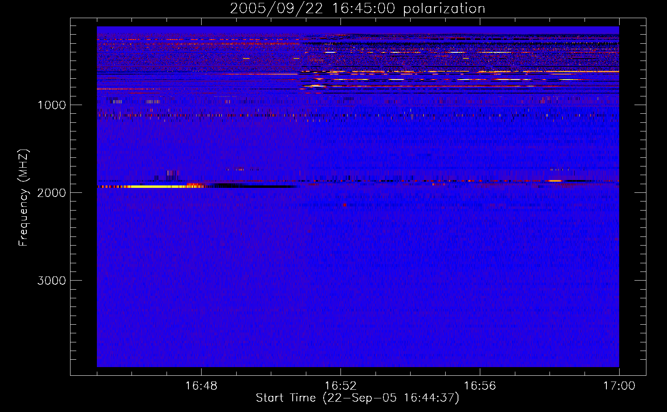Click the "17:00" time tick label
The image size is (667, 412).
tap(619, 386)
